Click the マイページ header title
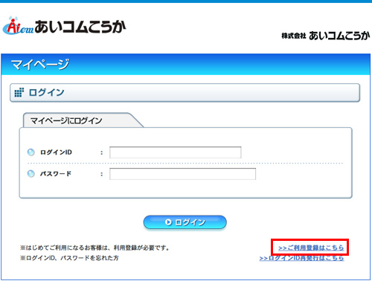Screen dimensions: 372x281 point(40,65)
